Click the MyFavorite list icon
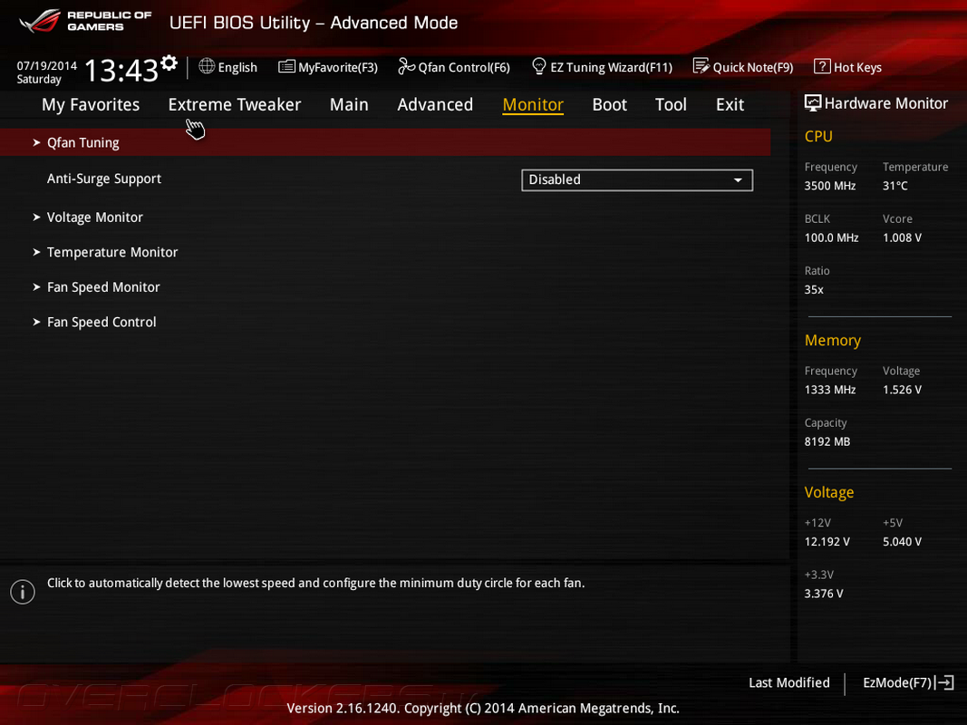Viewport: 967px width, 725px height. pos(286,66)
